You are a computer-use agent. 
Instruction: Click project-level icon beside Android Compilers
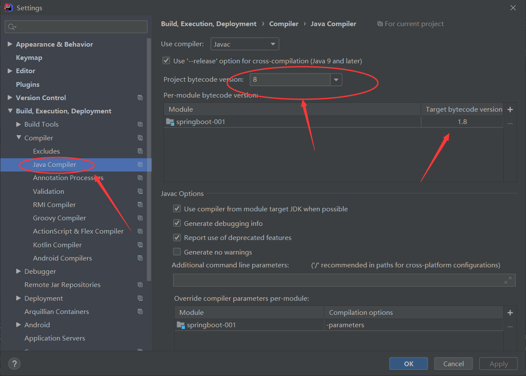click(140, 258)
